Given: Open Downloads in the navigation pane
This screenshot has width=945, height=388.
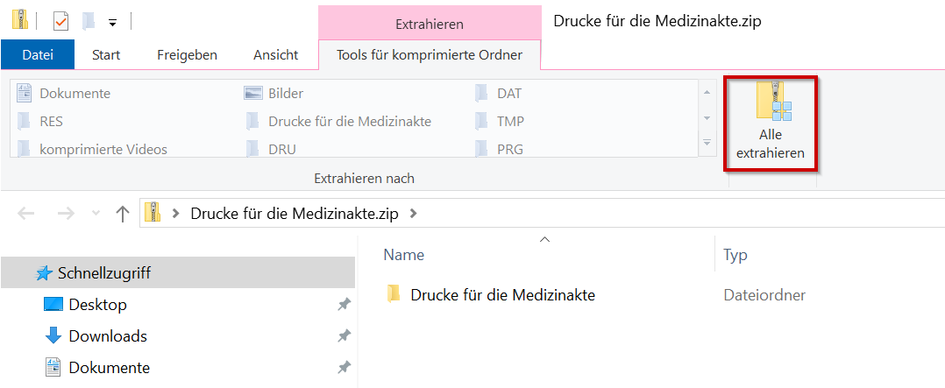Looking at the screenshot, I should click(107, 336).
